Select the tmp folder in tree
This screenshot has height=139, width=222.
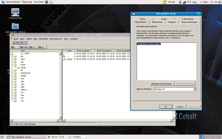pyautogui.click(x=22, y=95)
